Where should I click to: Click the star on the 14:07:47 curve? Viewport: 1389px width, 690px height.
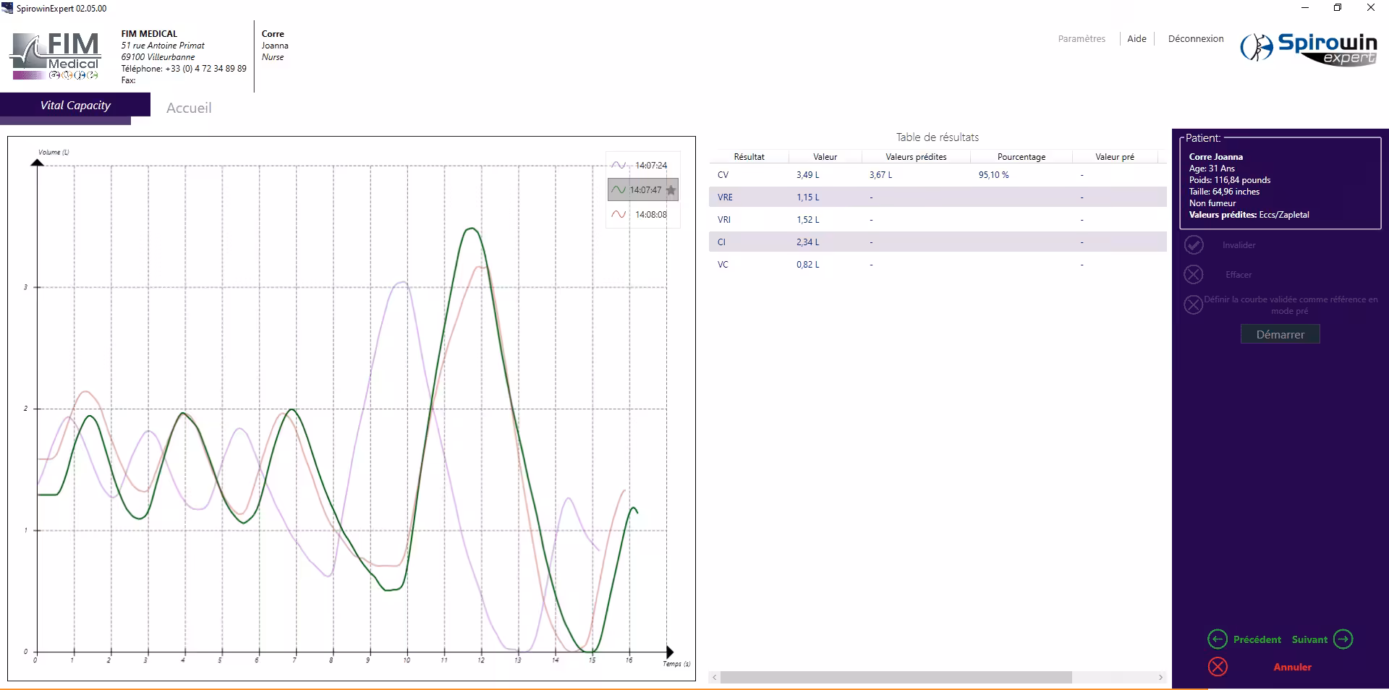click(x=671, y=190)
